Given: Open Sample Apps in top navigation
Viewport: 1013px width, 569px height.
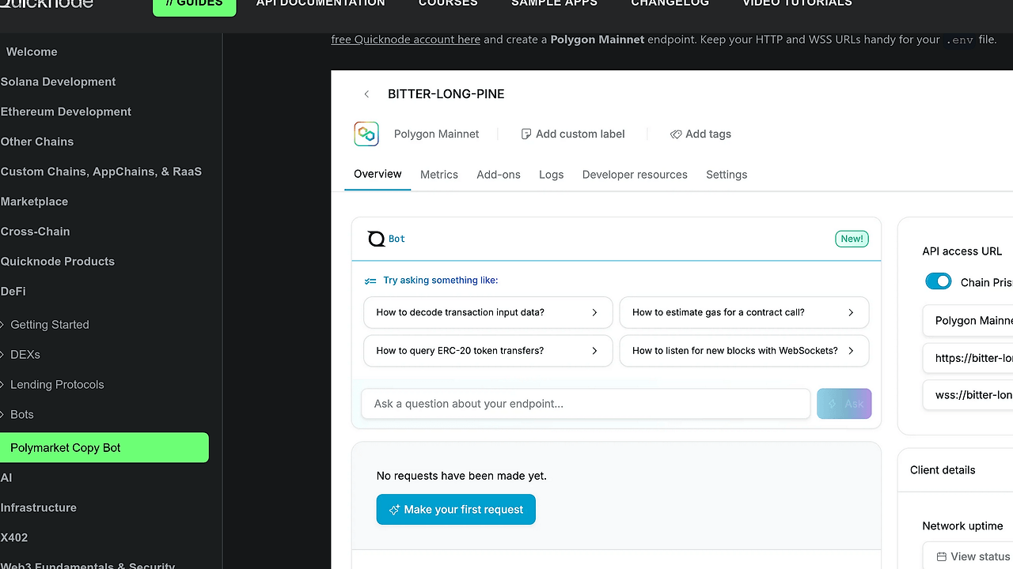Looking at the screenshot, I should (x=554, y=4).
